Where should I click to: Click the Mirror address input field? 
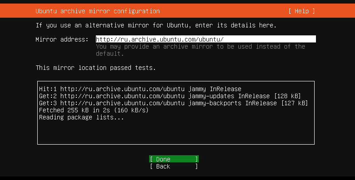(x=205, y=39)
